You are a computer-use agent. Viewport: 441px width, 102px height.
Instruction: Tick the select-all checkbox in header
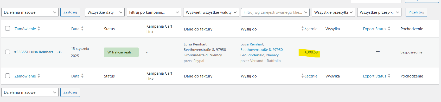8,28
